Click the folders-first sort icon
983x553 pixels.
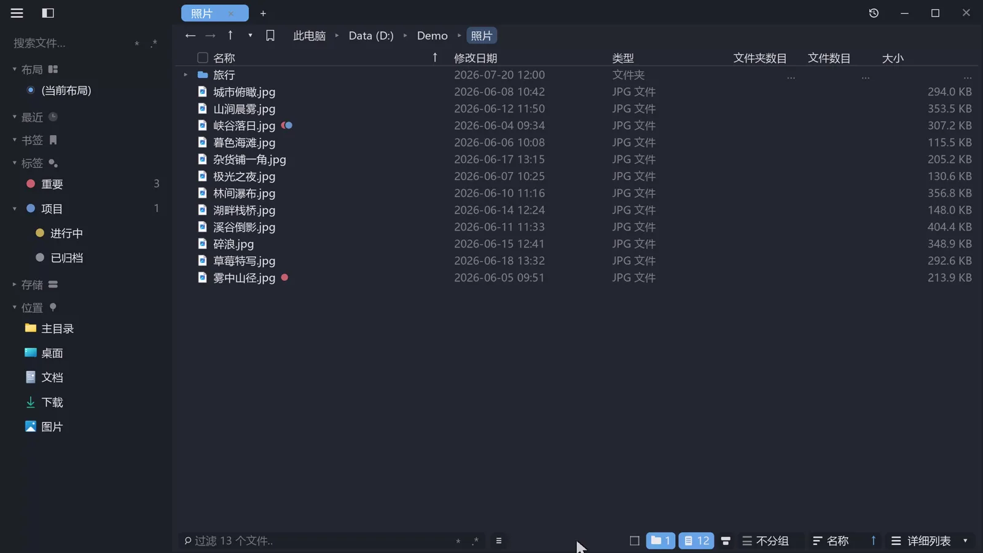pyautogui.click(x=726, y=541)
